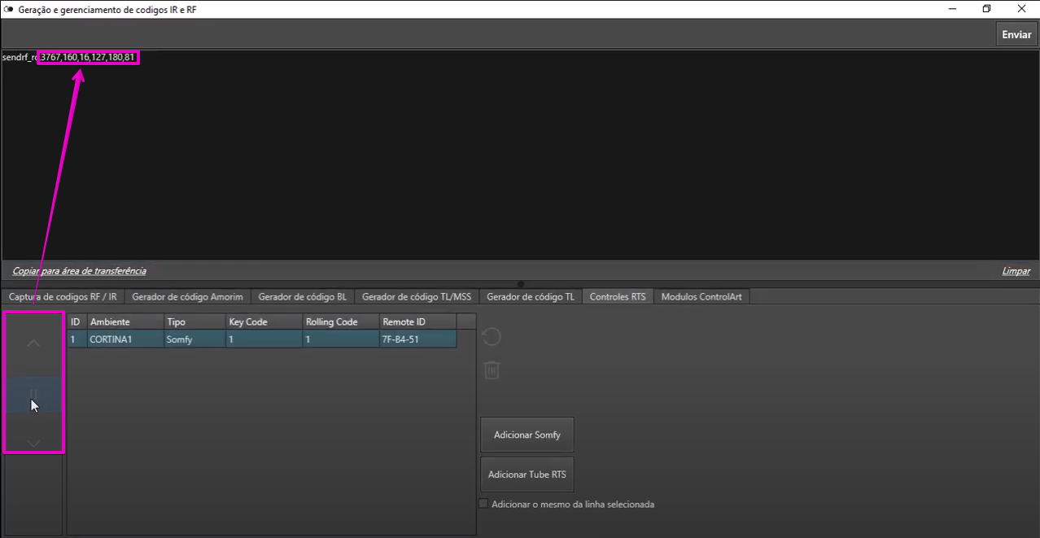Click the 'Enviar' button
This screenshot has height=538, width=1040.
[1016, 34]
